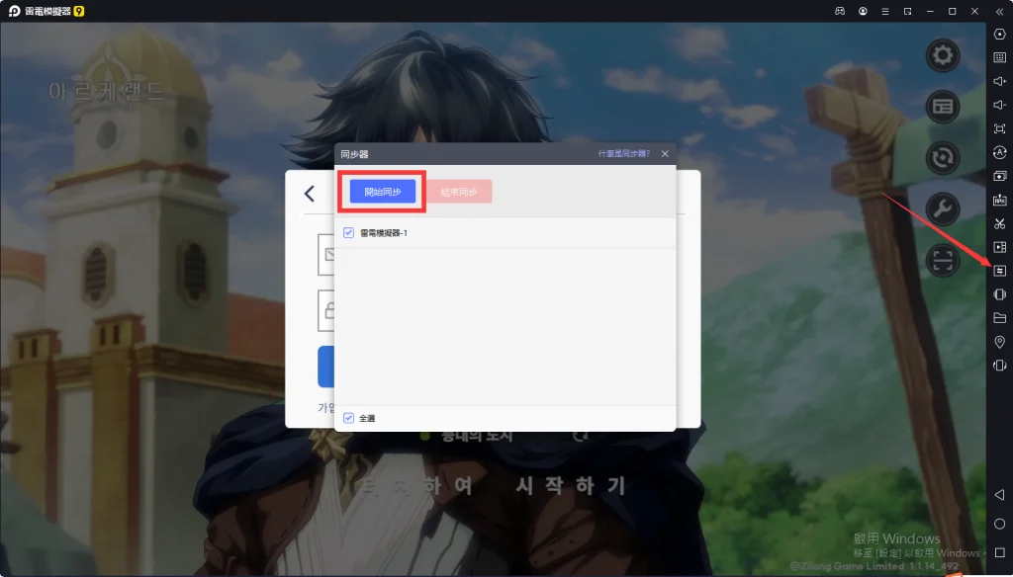This screenshot has height=577, width=1013.
Task: Lower volume with the speaker minus icon
Action: coord(999,105)
